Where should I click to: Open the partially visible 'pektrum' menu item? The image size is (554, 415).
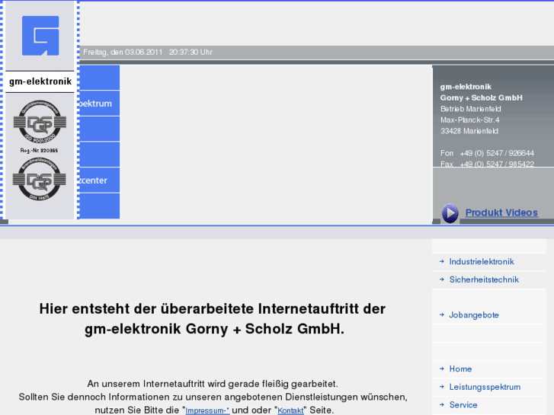tap(99, 104)
